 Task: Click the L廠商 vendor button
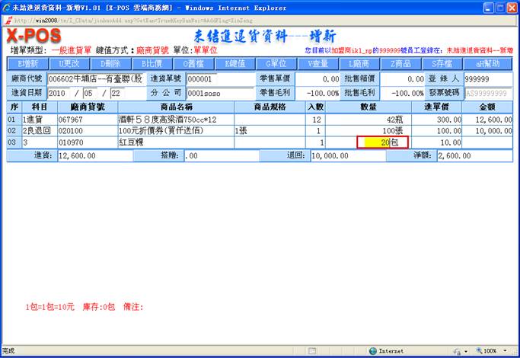(359, 63)
